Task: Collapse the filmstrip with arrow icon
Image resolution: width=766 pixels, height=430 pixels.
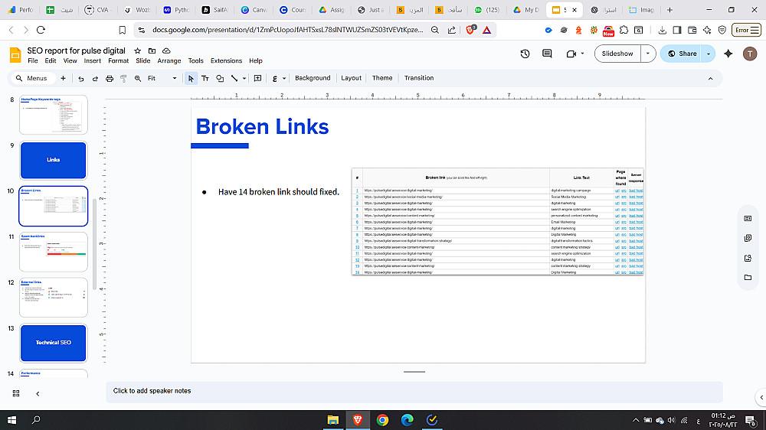Action: point(38,393)
